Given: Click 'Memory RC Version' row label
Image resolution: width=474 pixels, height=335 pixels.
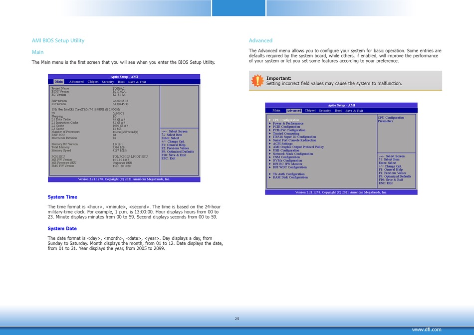Looking at the screenshot, I should coord(64,144).
